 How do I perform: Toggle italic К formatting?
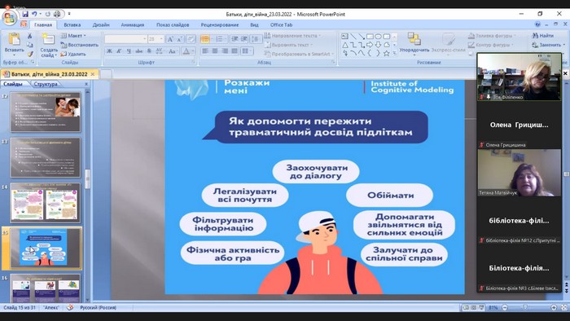pos(119,51)
